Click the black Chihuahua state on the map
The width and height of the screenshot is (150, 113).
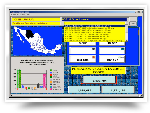point(29,34)
